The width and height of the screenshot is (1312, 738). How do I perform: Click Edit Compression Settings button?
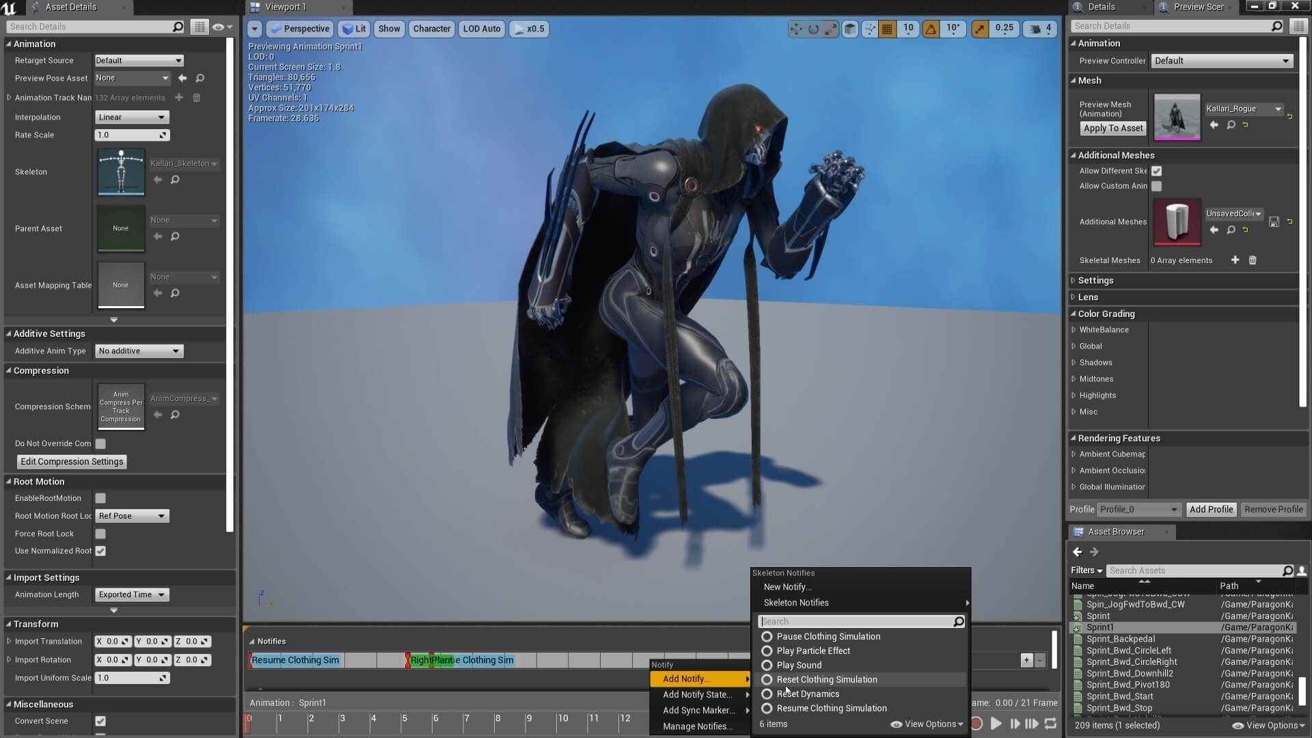pyautogui.click(x=71, y=461)
